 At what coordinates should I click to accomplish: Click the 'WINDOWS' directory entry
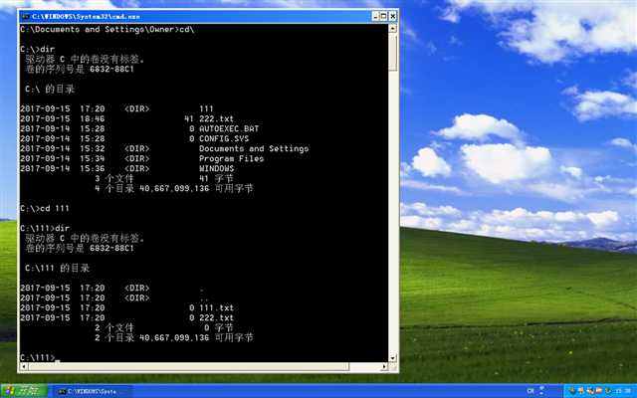(217, 168)
